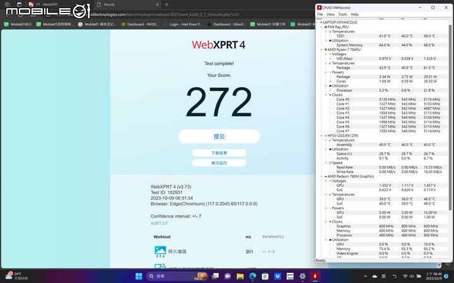Click the 下載結果 download results button
Screen dimensions: 454x283
point(219,153)
